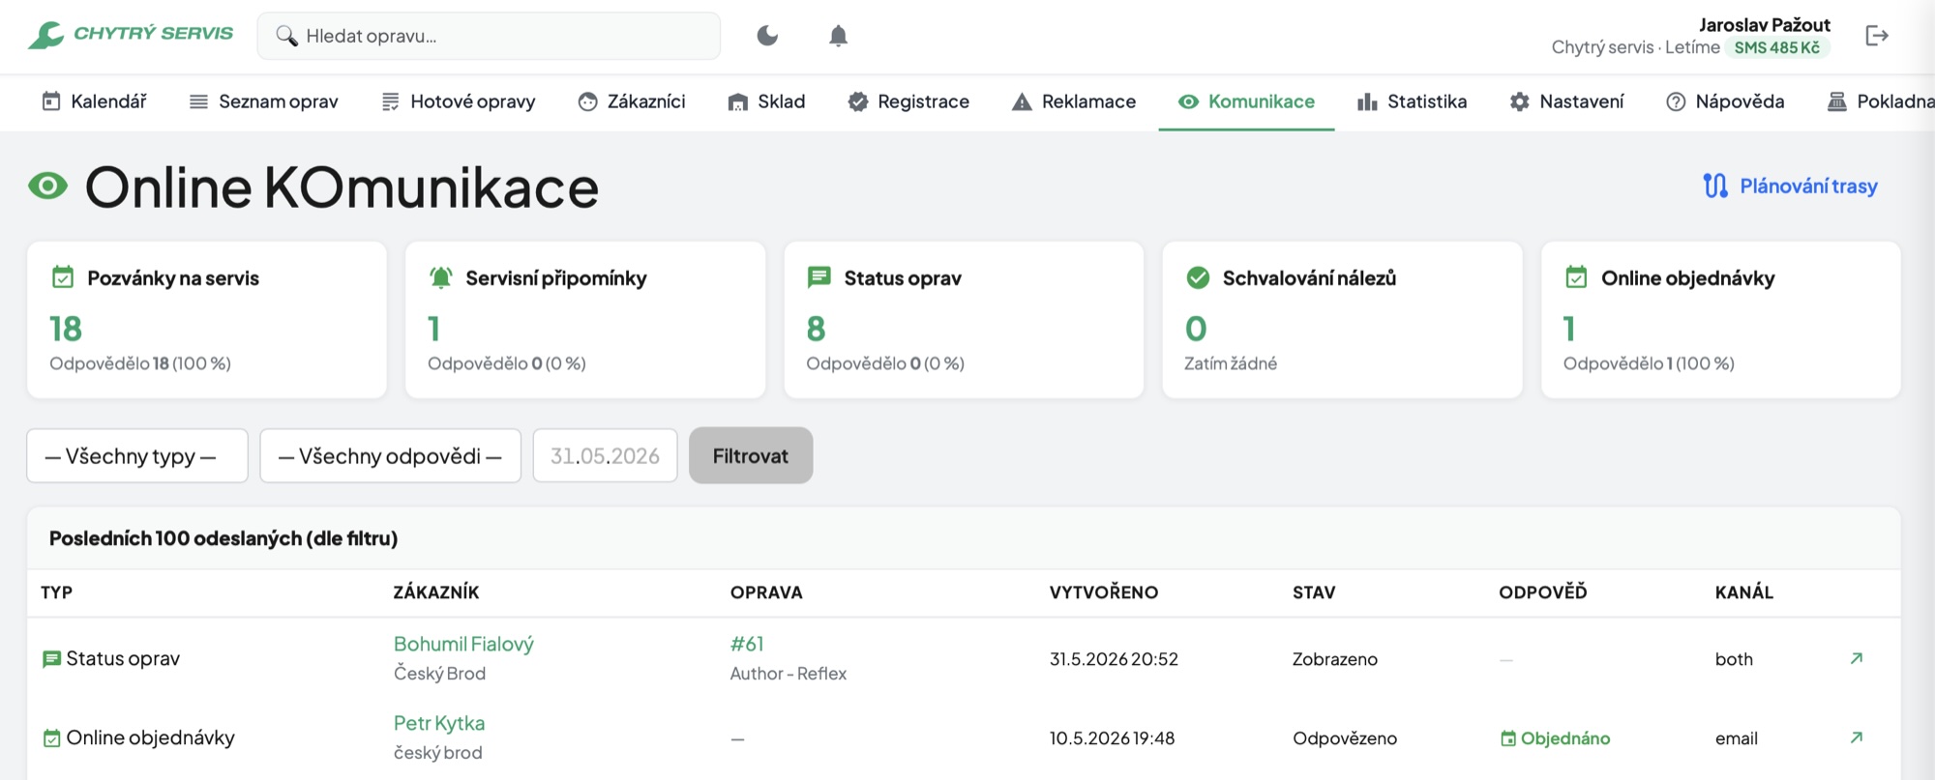This screenshot has width=1935, height=780.
Task: Open repair #61 link
Action: (x=747, y=644)
